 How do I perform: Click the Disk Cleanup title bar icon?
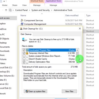coord(21,29)
